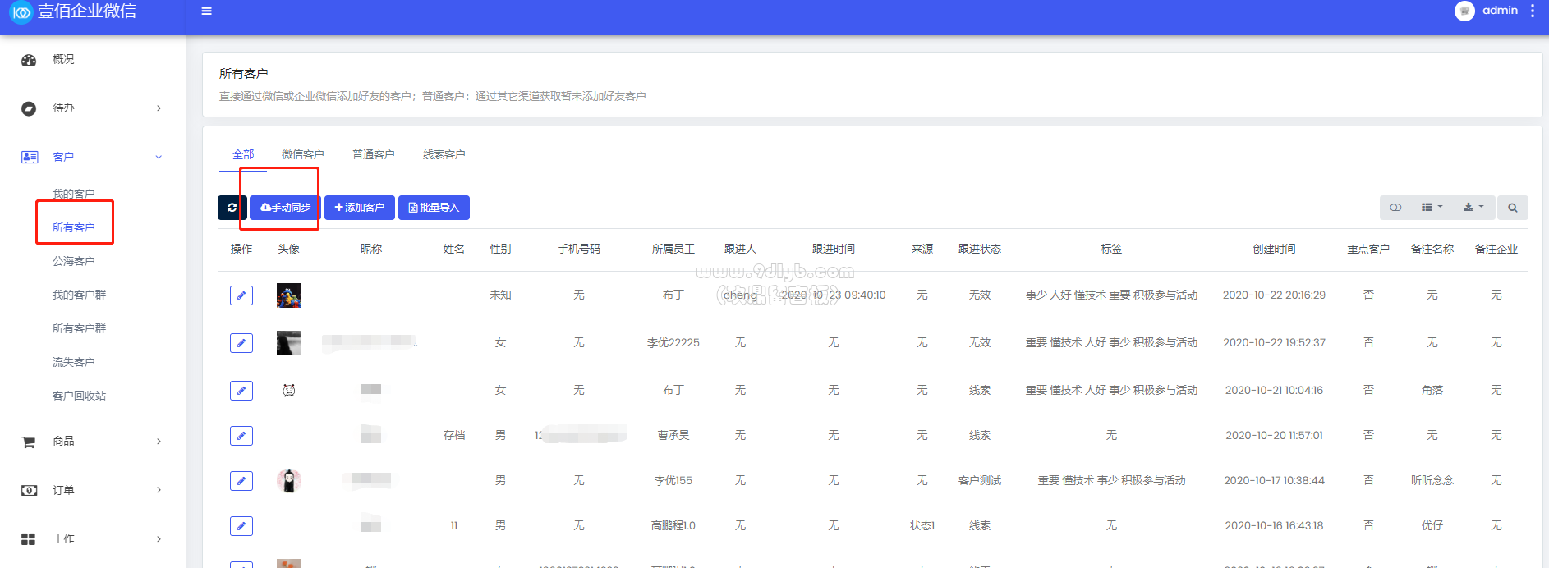Screen dimensions: 1549x568
Task: Open the search icon in table toolbar
Action: coord(1512,208)
